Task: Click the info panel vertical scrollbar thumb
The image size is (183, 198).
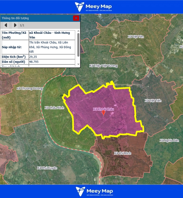Action: [78, 45]
